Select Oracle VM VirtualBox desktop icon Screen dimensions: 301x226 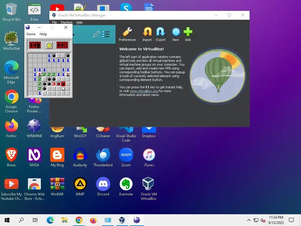(149, 189)
